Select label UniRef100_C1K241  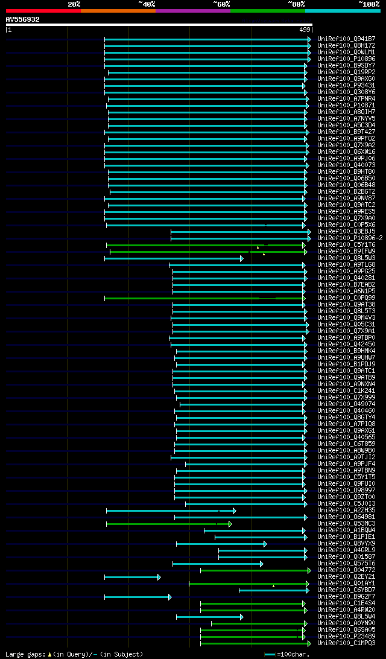(x=347, y=391)
